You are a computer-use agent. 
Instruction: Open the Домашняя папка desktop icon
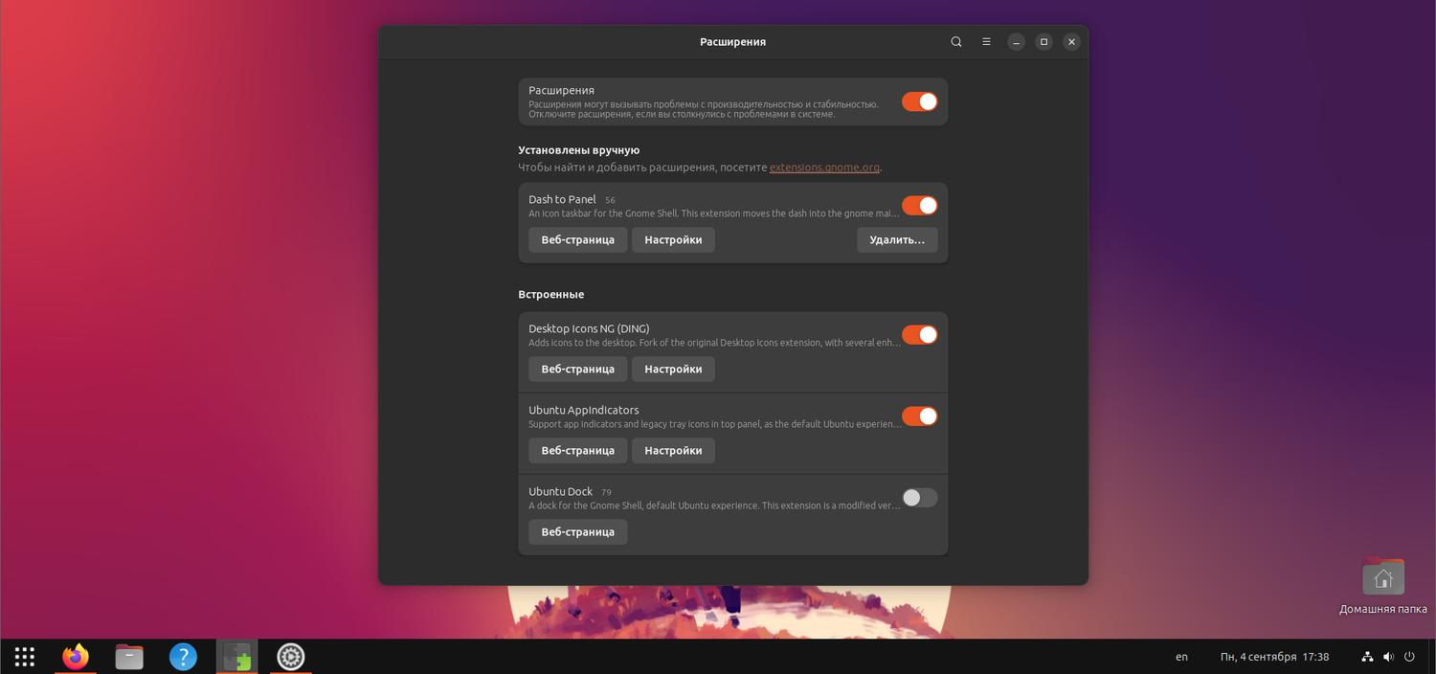[1383, 587]
